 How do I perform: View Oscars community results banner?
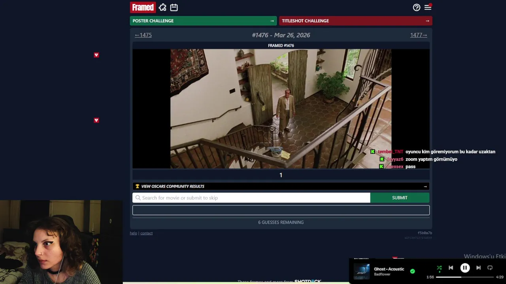click(281, 186)
